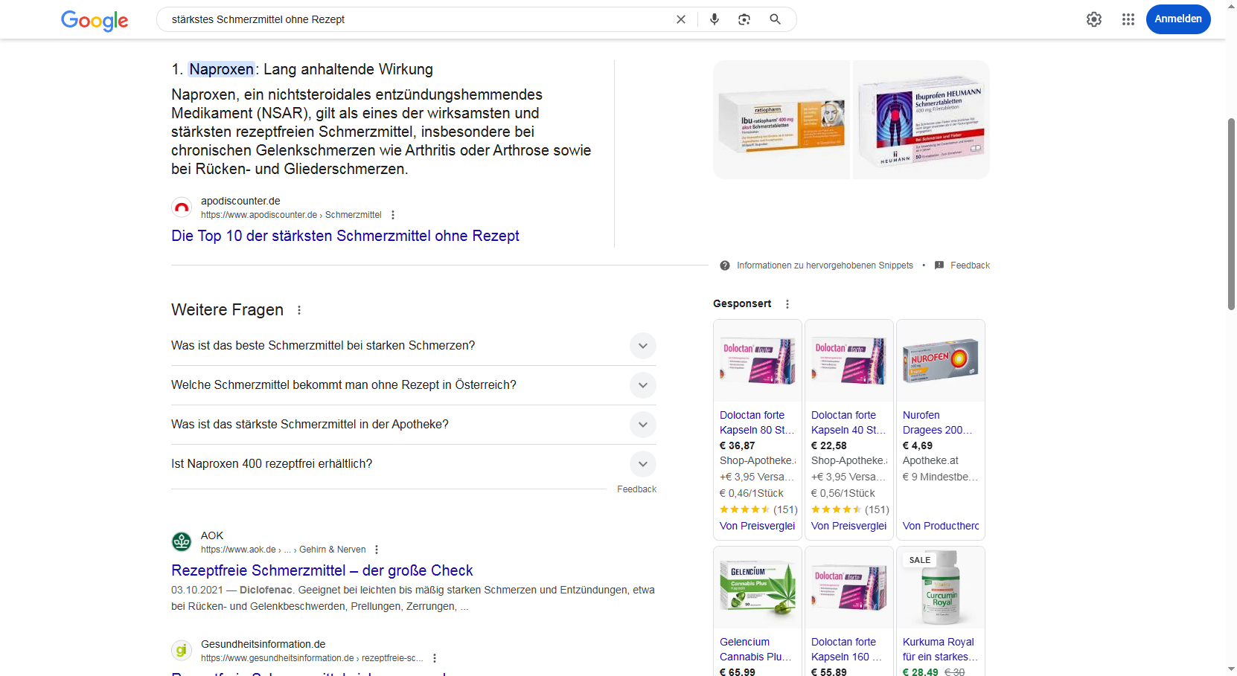
Task: Click 'Informationen zu hervorgehobenen Snippets' link
Action: pos(825,265)
